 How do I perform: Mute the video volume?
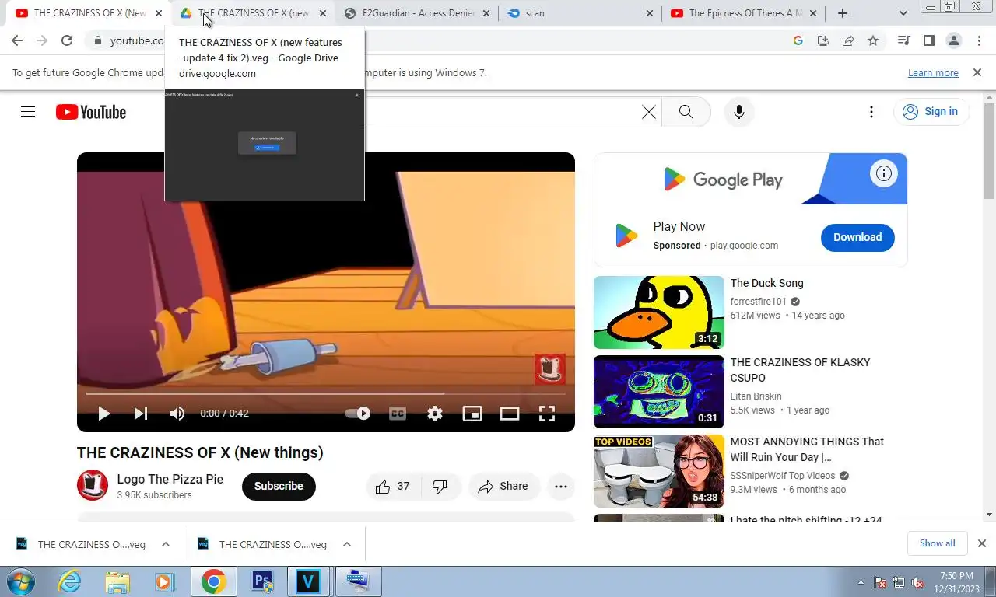177,414
